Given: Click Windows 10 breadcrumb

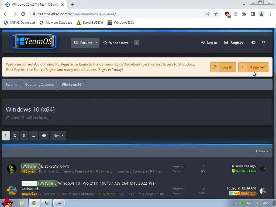Looking at the screenshot, I should (71, 84).
